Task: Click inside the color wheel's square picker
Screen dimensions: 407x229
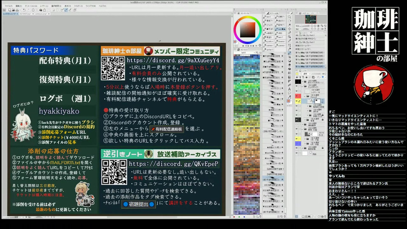Action: coord(248,29)
